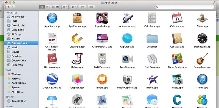The height and width of the screenshot is (108, 219).
Task: Click the DVD Player icon
Action: 102,59
